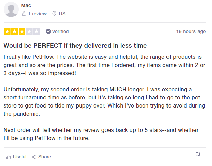The image size is (212, 166).
Task: Click the share network icon
Action: click(x=34, y=157)
